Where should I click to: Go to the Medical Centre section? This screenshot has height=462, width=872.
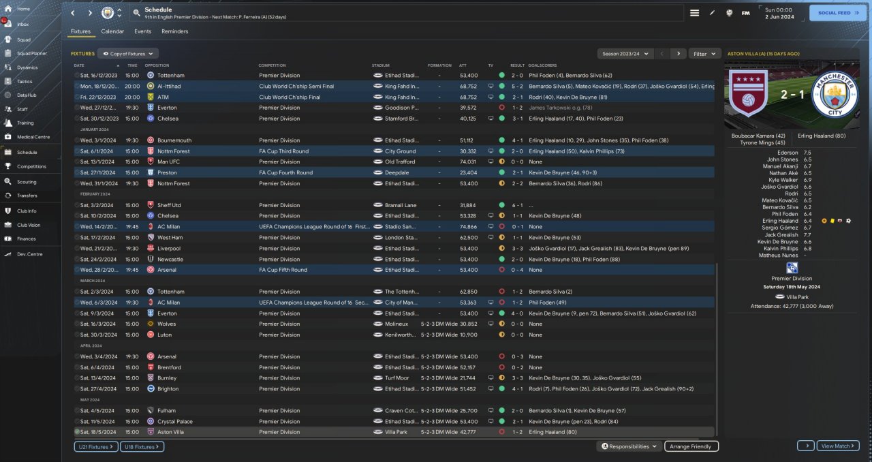[x=33, y=137]
